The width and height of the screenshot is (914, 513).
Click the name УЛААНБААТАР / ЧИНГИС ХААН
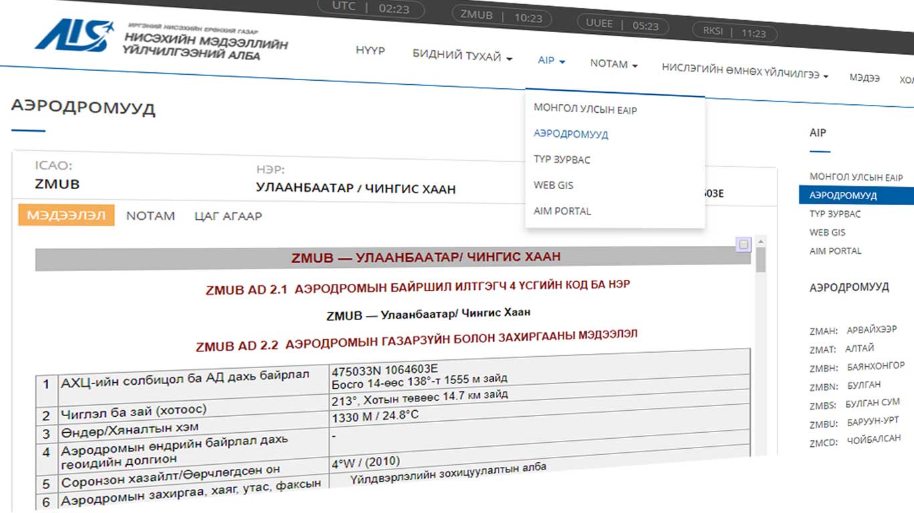pos(355,188)
